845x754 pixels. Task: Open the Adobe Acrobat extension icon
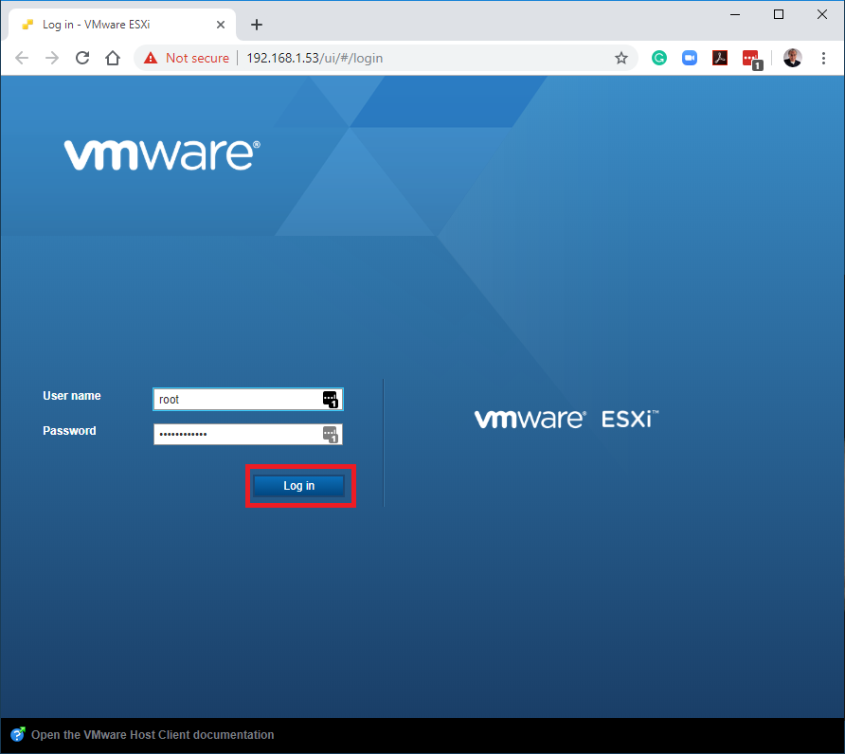720,58
